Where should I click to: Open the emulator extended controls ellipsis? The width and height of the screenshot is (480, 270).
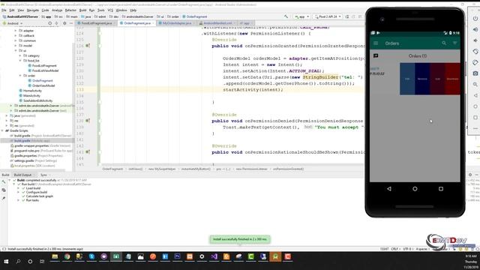tap(475, 128)
